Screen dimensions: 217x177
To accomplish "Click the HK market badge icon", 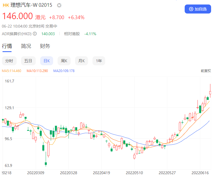I will (6, 5).
